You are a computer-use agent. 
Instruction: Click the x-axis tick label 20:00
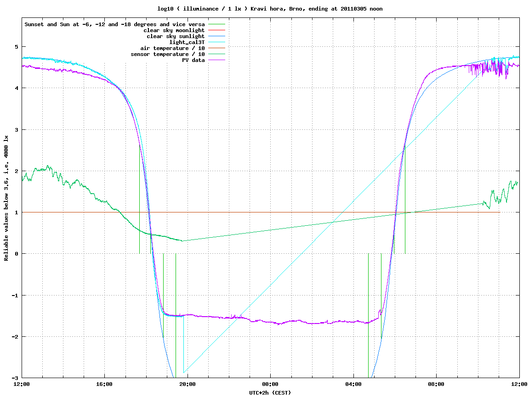pyautogui.click(x=188, y=384)
